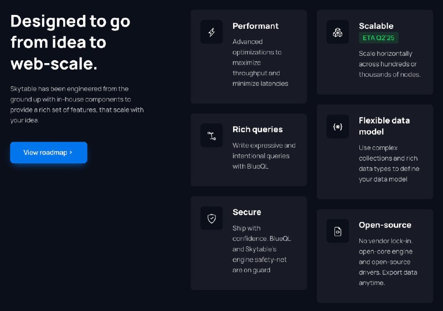The width and height of the screenshot is (443, 311).
Task: Click the curly braces Flexible data icon
Action: pos(338,127)
